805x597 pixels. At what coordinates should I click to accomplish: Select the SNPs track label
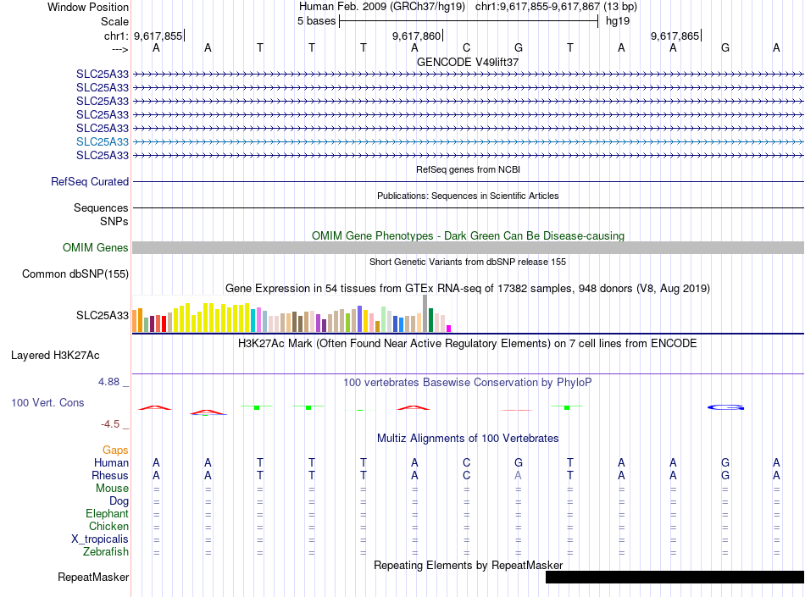[114, 221]
